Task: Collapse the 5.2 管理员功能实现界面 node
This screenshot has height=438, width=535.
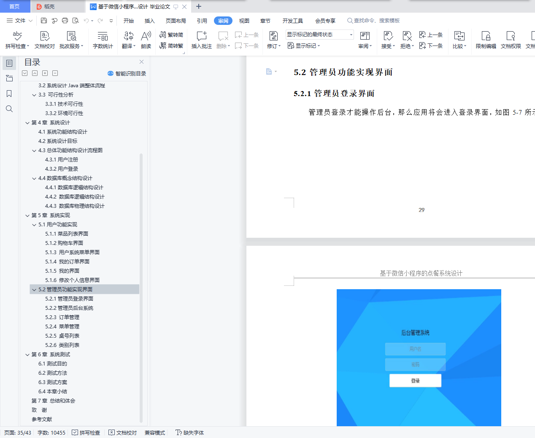Action: 34,290
